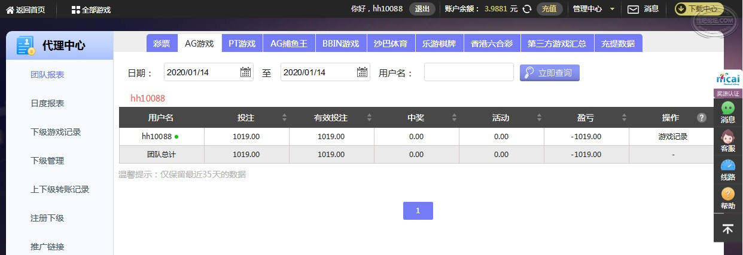Open calendar picker for end date

tap(363, 72)
